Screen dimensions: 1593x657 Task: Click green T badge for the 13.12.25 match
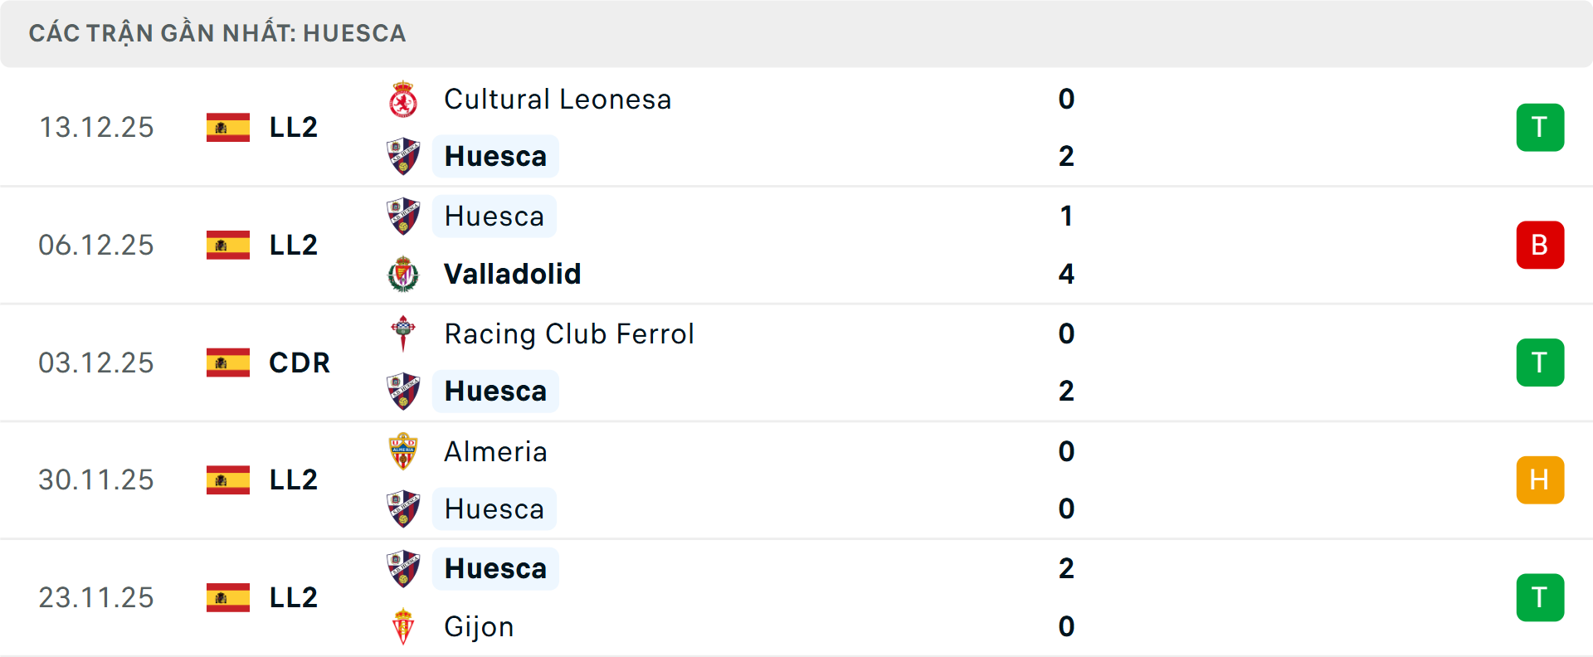coord(1540,127)
